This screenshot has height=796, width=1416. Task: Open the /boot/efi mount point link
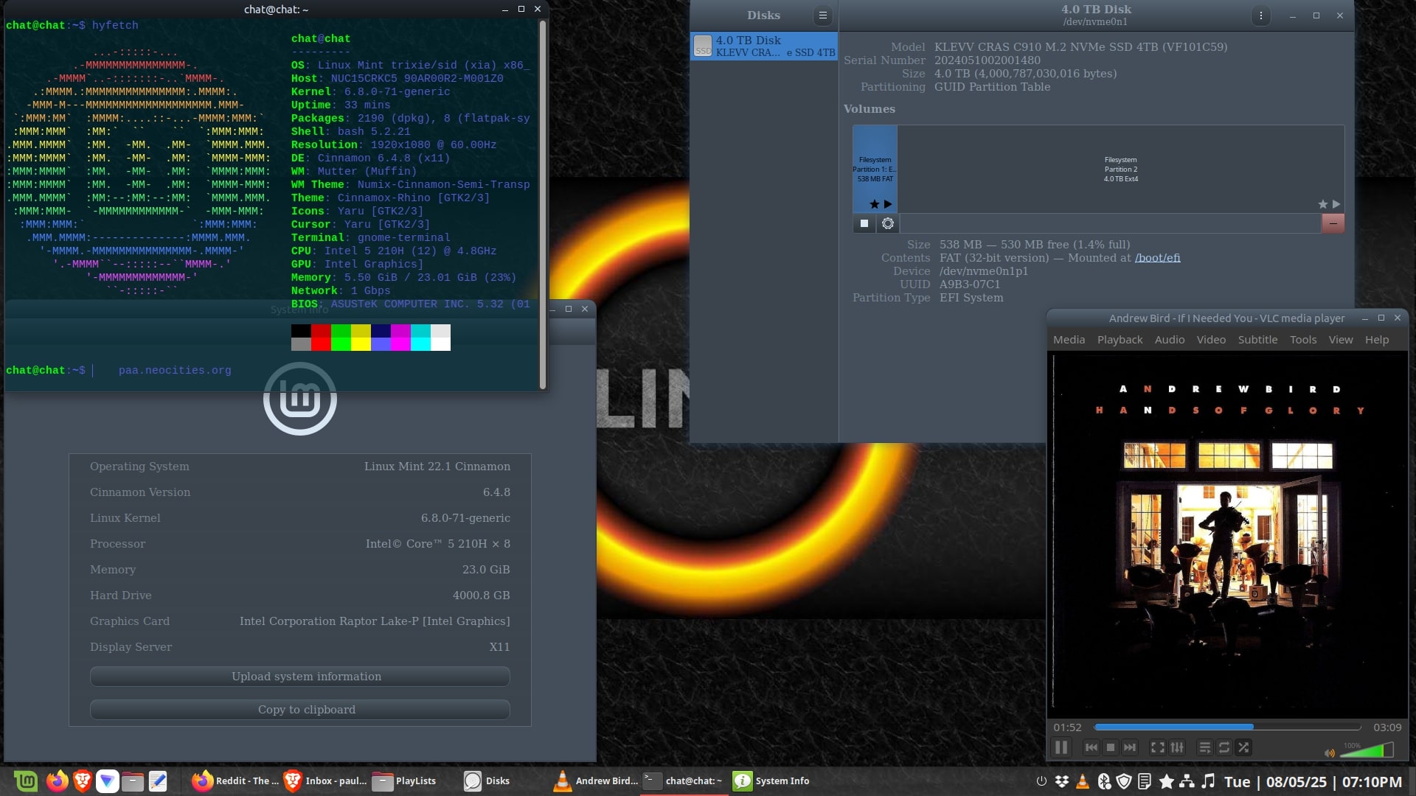coord(1157,258)
